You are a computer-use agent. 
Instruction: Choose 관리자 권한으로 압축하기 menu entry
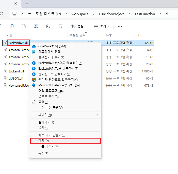pos(65,80)
